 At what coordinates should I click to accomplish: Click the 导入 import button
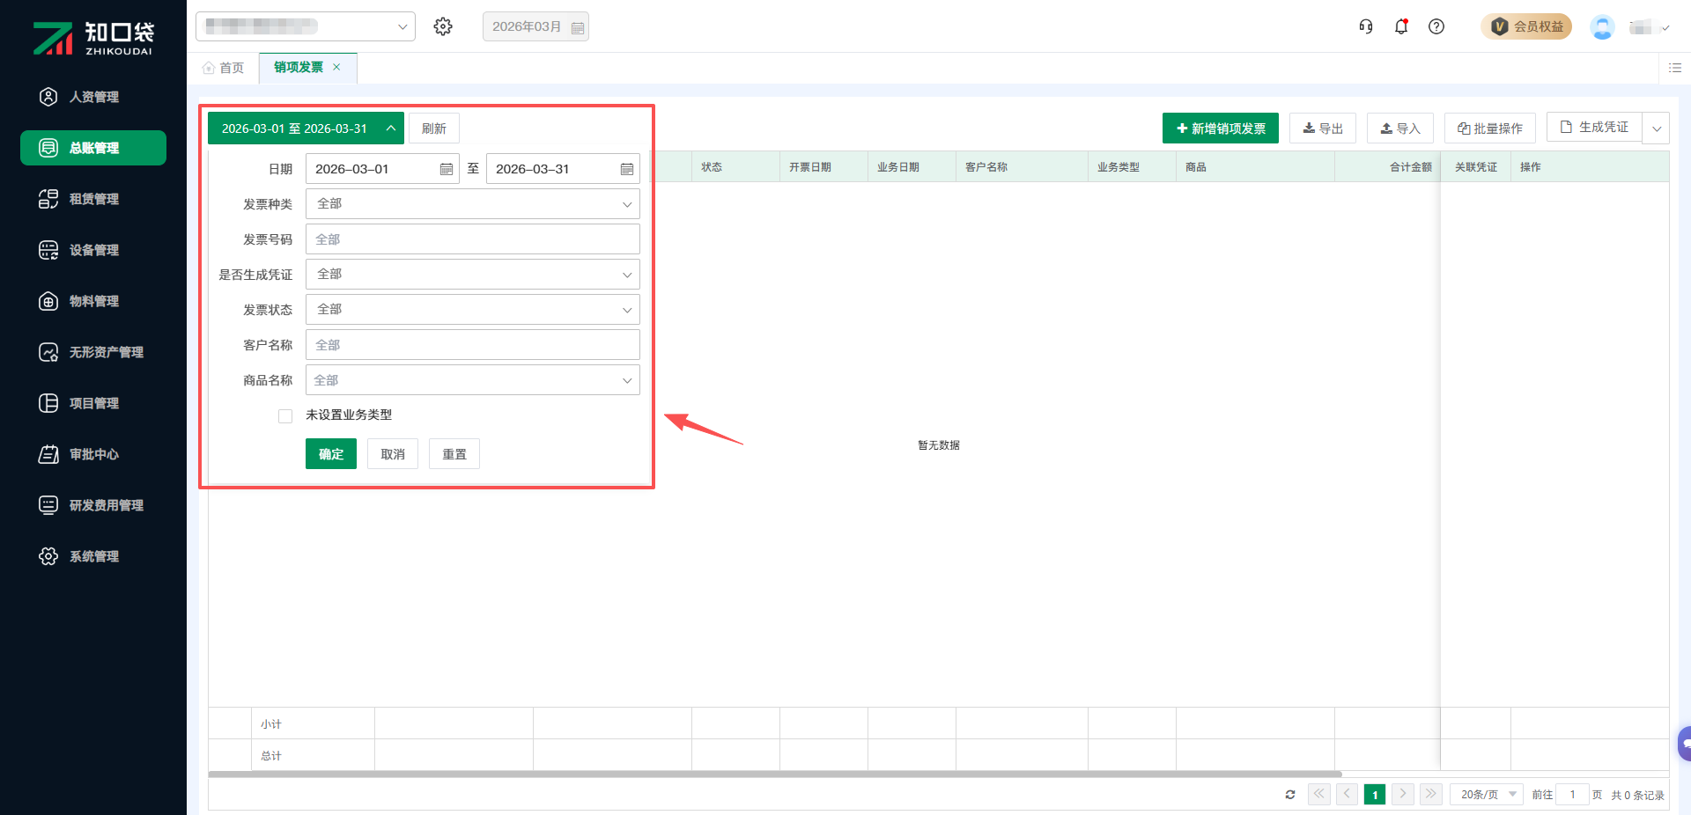point(1400,128)
